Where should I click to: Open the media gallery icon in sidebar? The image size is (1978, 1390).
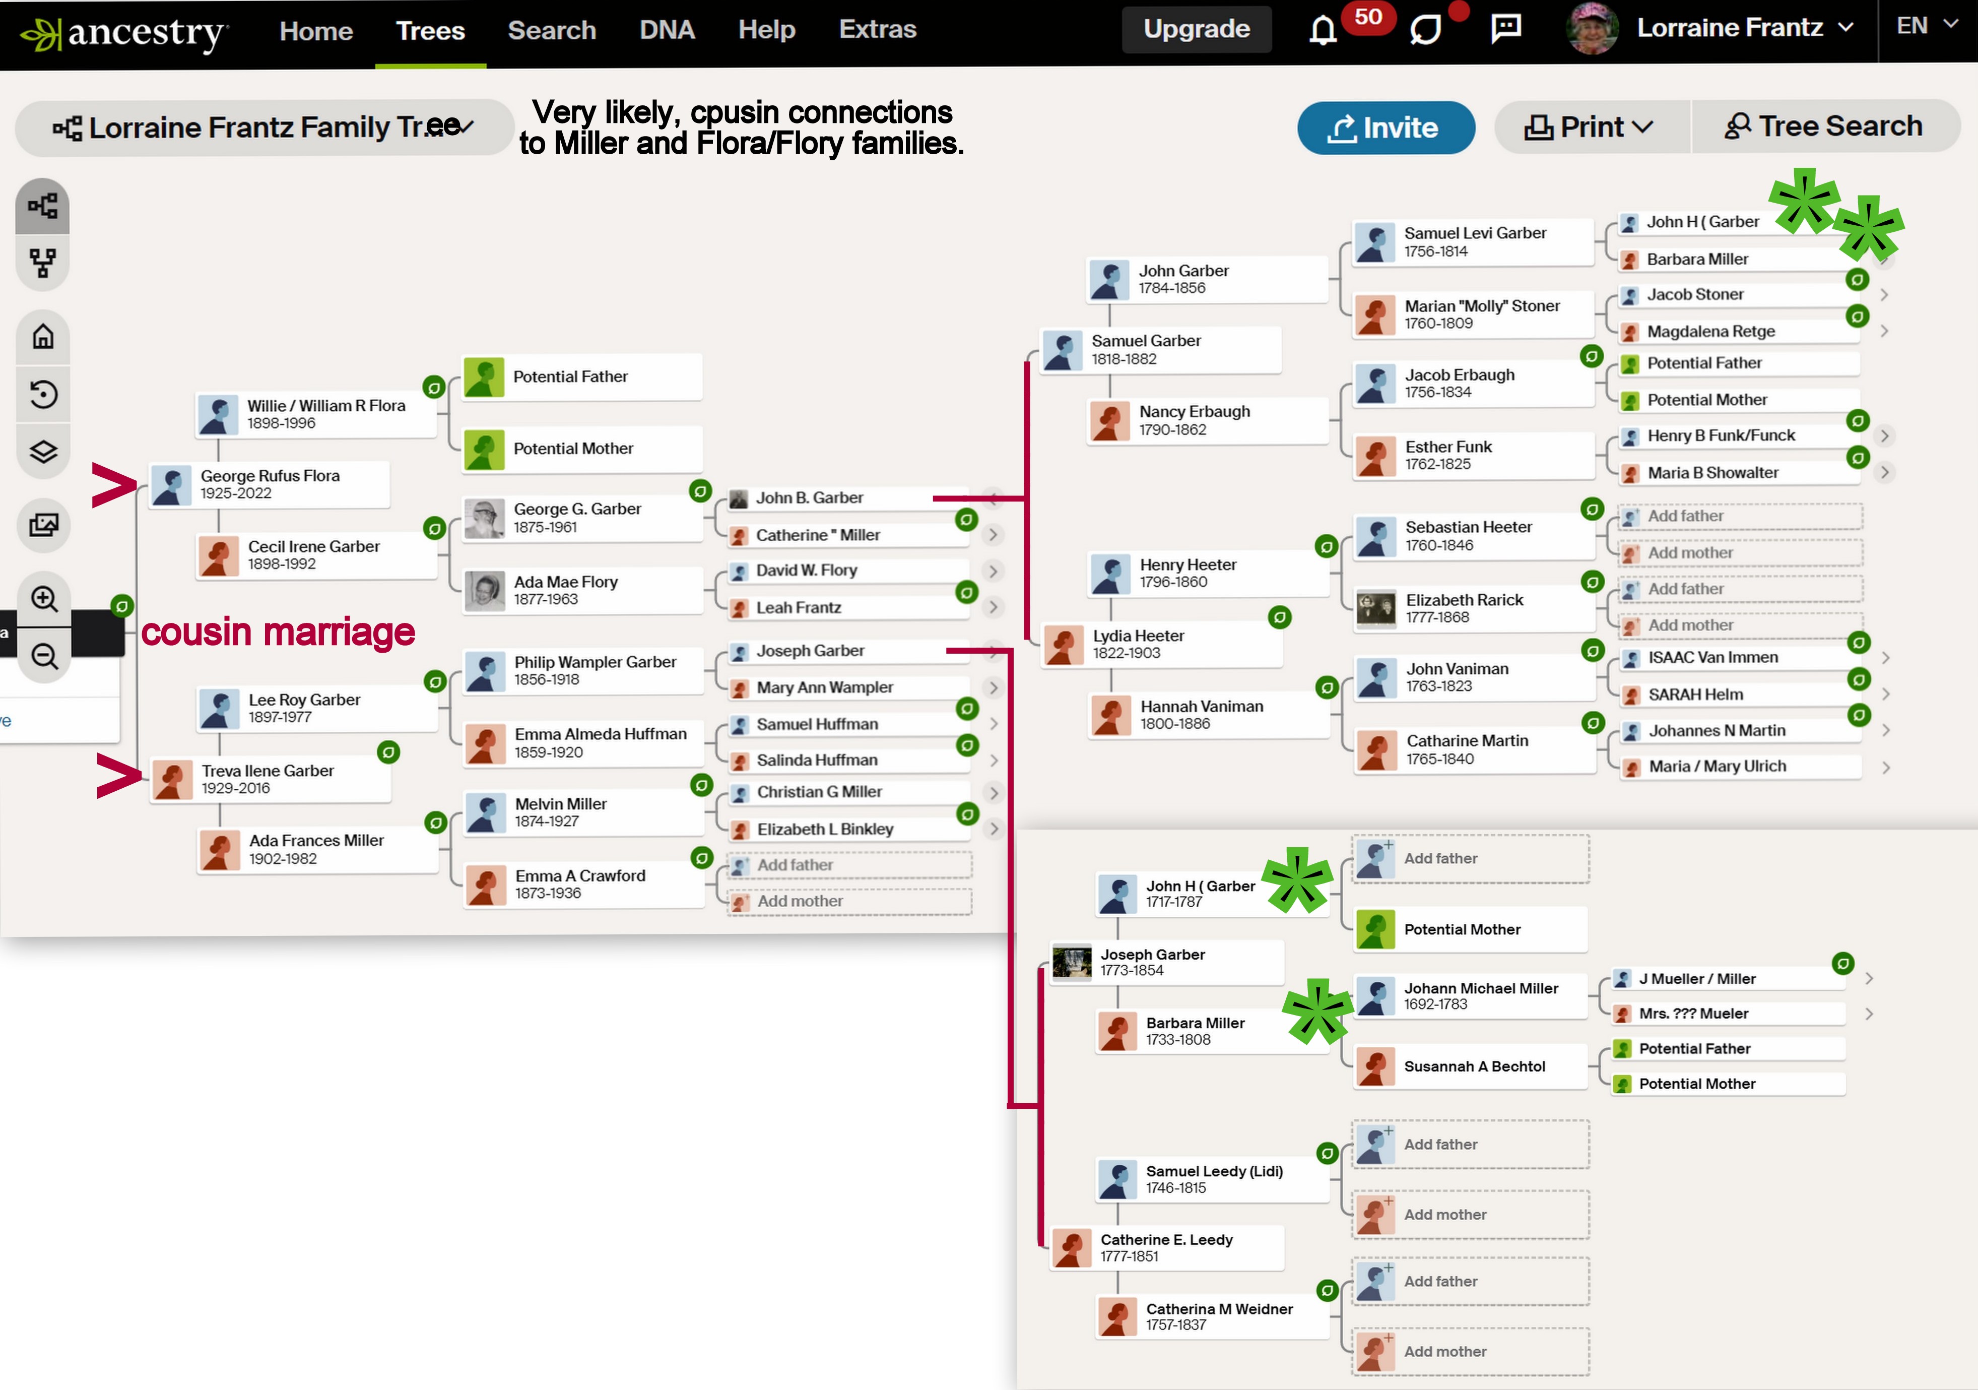(43, 524)
